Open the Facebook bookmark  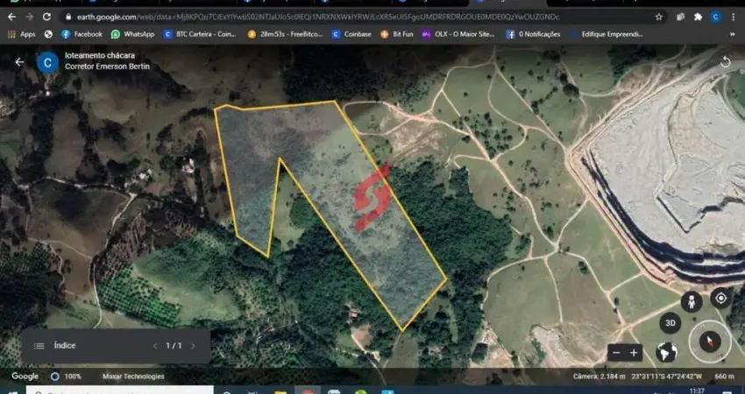pyautogui.click(x=82, y=34)
